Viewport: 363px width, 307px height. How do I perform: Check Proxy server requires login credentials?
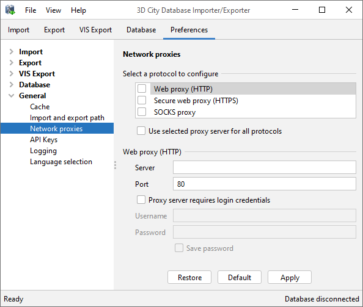141,200
